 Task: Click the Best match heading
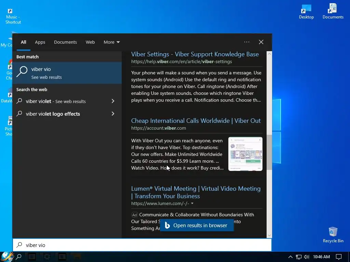coord(27,57)
